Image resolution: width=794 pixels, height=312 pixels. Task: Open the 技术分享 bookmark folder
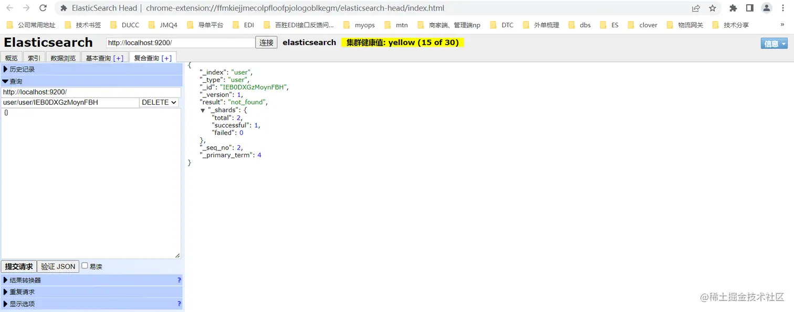[x=730, y=25]
